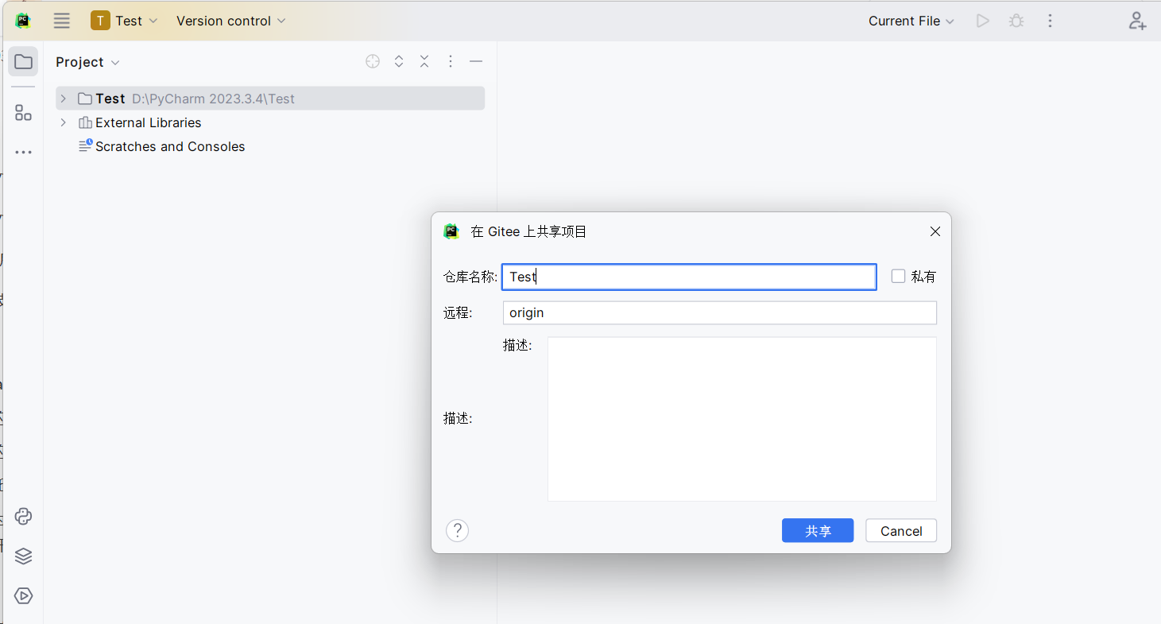Open Project panel options menu

451,62
